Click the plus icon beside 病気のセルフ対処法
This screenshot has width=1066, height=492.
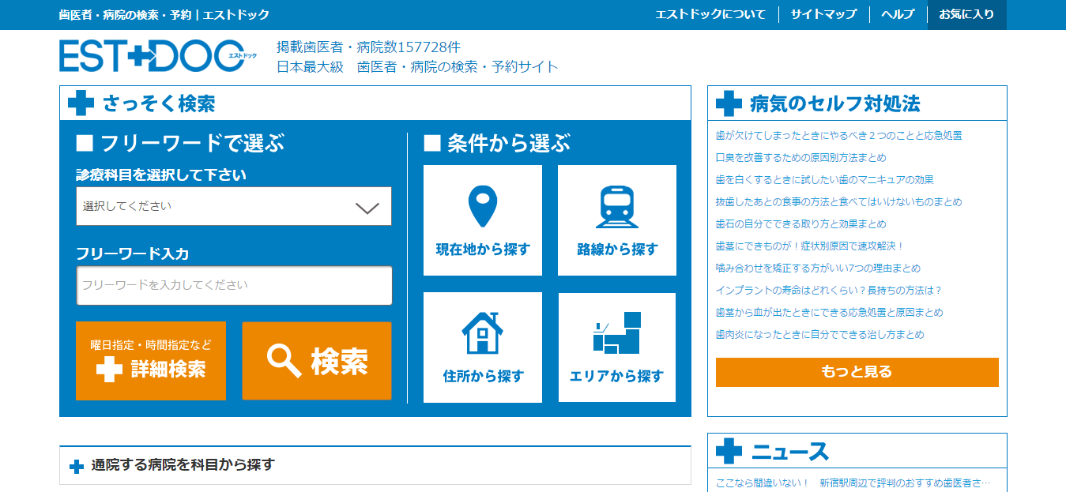pyautogui.click(x=729, y=103)
